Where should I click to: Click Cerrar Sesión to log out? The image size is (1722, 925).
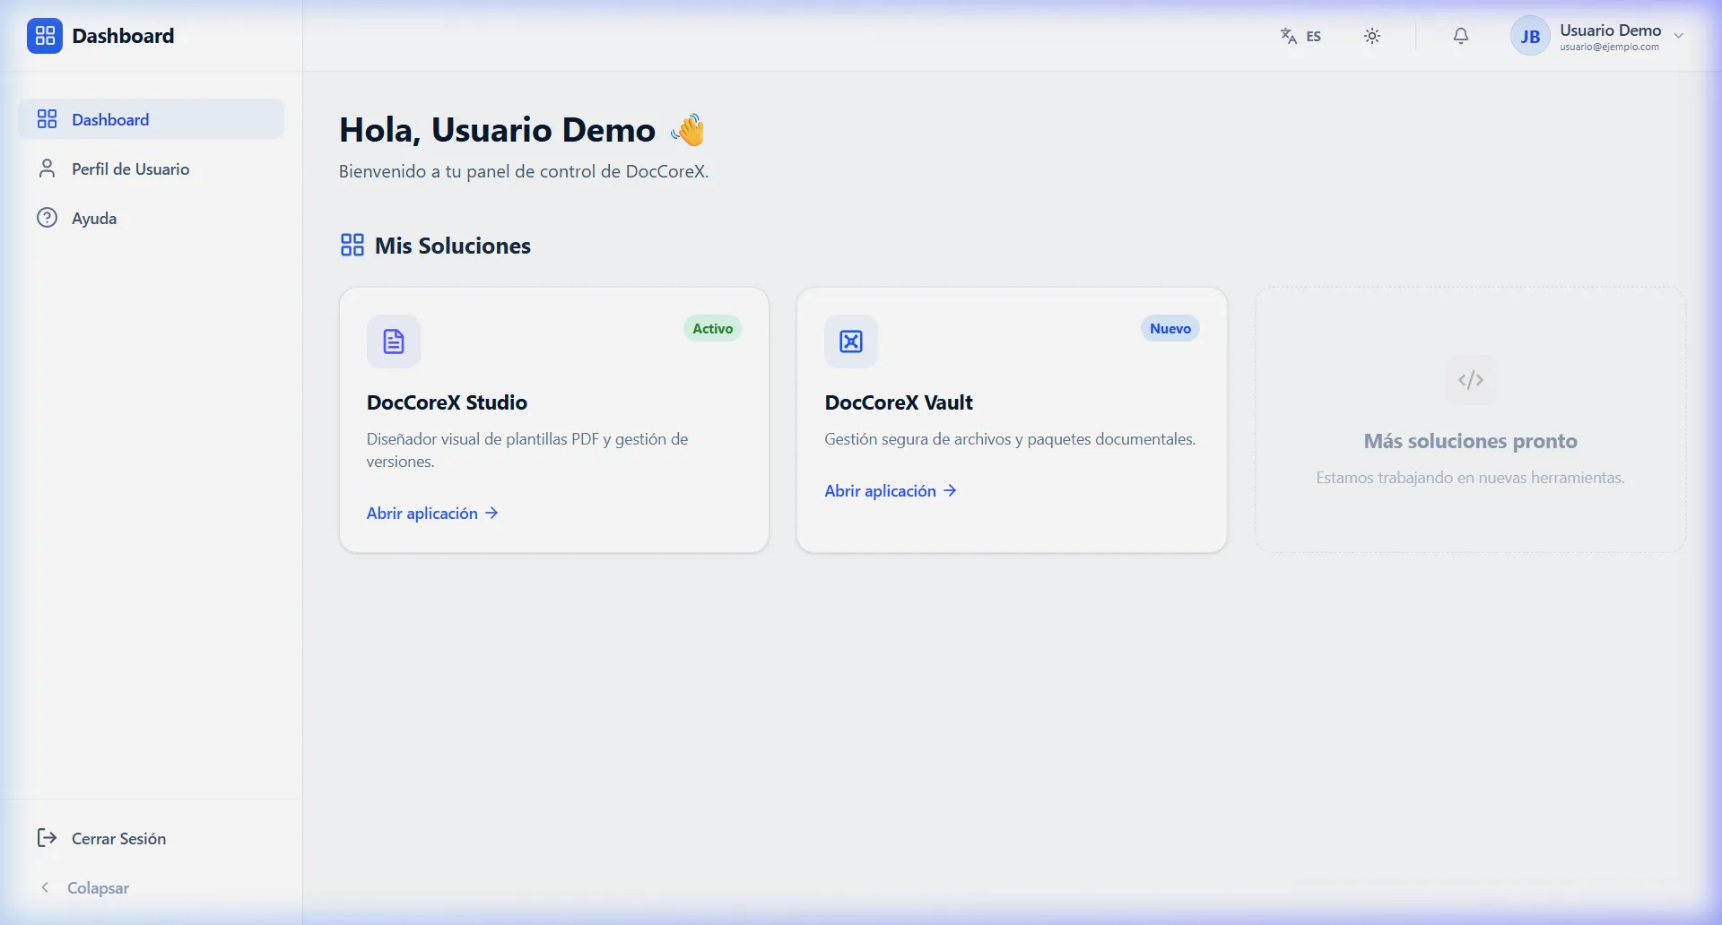[x=151, y=838]
